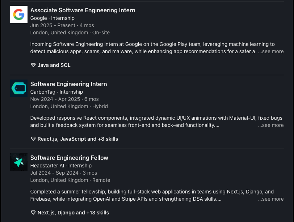Click the diamond icon beside Next.js skills

(33, 213)
